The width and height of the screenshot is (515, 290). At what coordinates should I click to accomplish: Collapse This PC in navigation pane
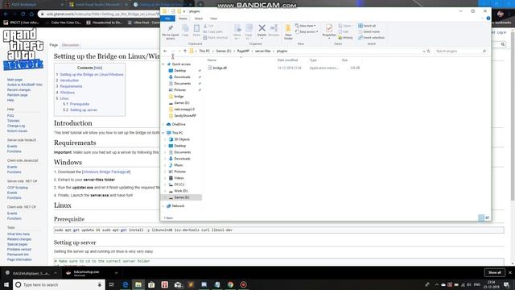[x=163, y=133]
